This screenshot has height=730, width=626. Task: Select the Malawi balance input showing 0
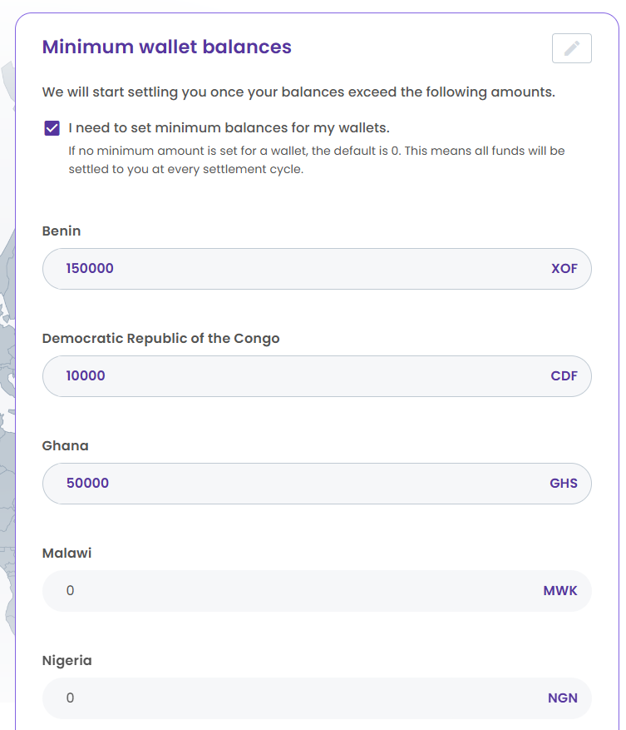click(317, 591)
